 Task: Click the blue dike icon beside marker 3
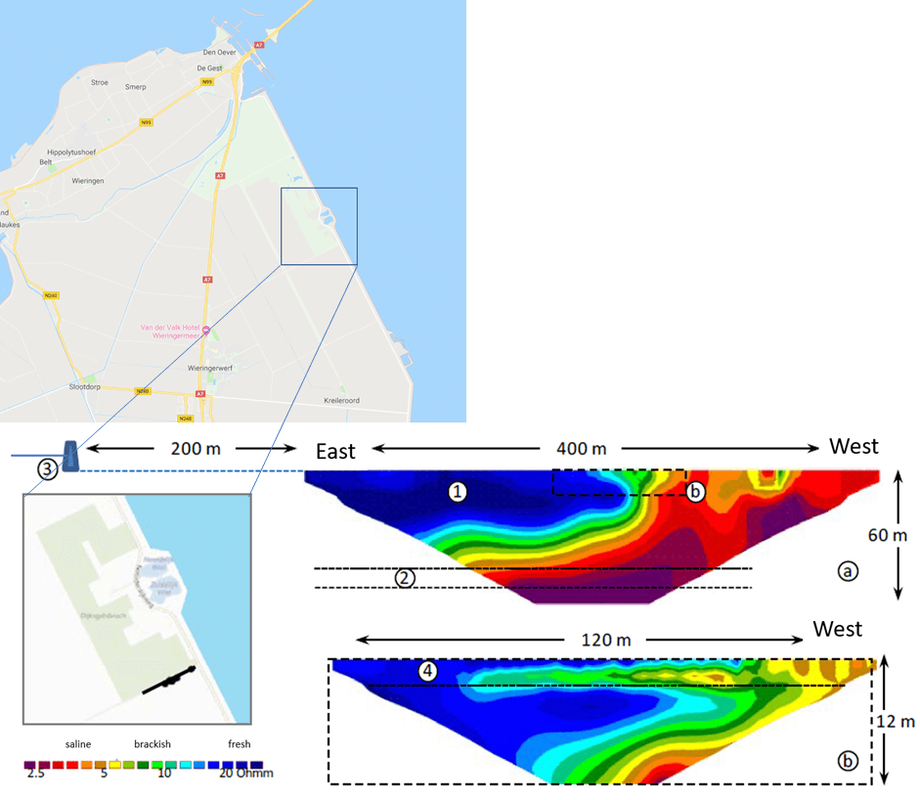(x=71, y=457)
